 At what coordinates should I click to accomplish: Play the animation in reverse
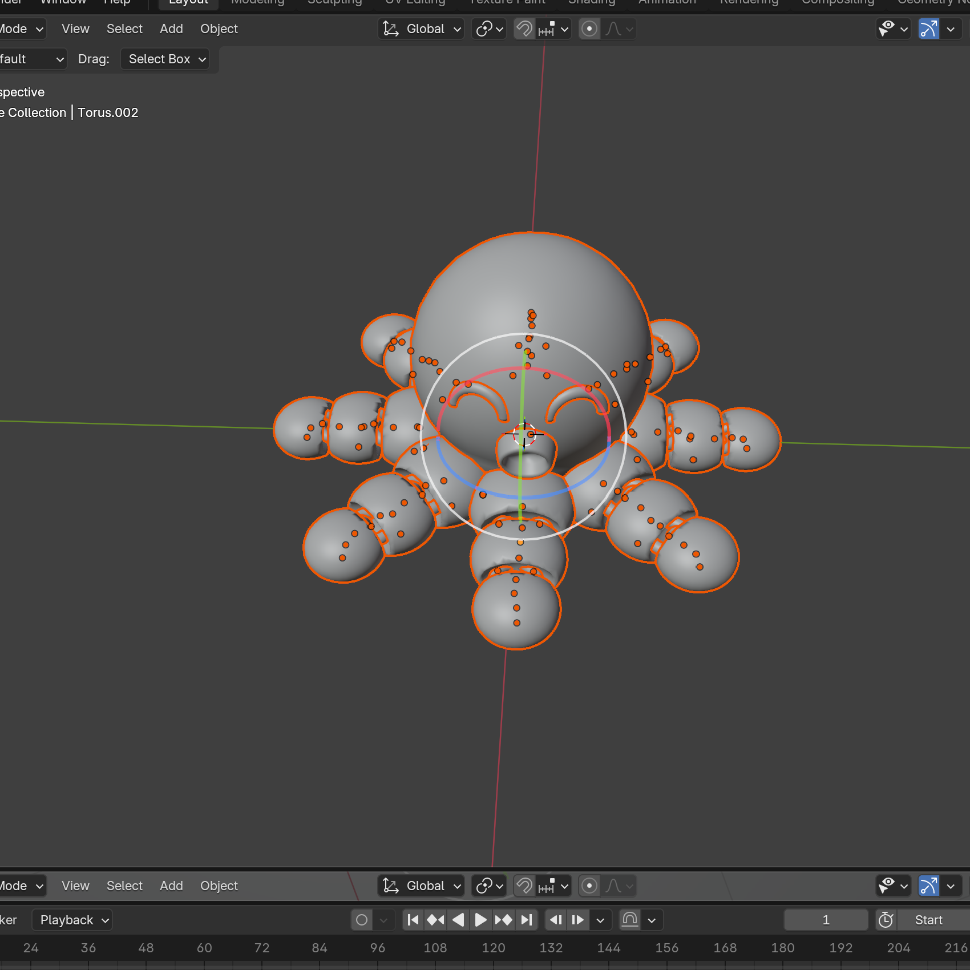coord(458,920)
